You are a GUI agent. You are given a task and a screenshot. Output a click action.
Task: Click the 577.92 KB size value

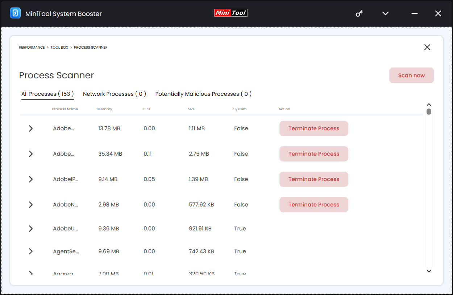[201, 205]
